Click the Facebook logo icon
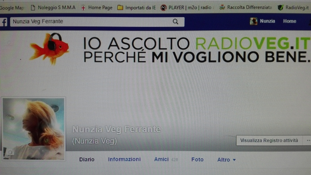 (x=3, y=22)
